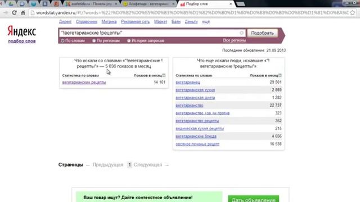Clear the search query with the X icon
This screenshot has height=202, width=360.
point(241,33)
